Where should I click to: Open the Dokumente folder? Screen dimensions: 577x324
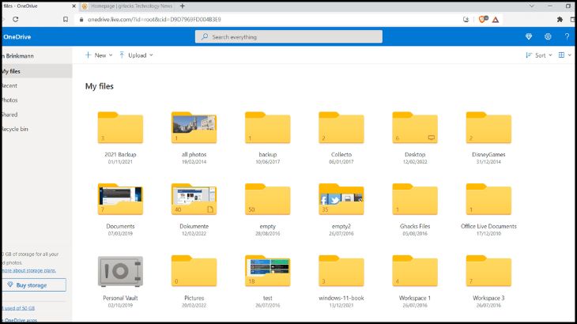(x=194, y=199)
